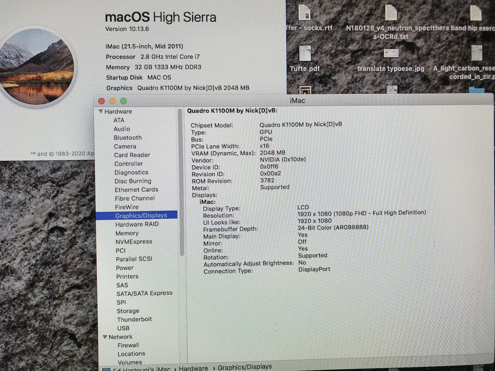Click the iMac (21.5-inch, Mid 2011) model text
Image resolution: width=495 pixels, height=371 pixels.
(x=144, y=46)
